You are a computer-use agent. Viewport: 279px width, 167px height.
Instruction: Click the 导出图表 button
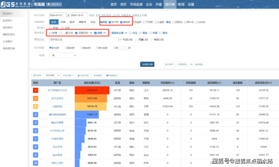point(98,76)
